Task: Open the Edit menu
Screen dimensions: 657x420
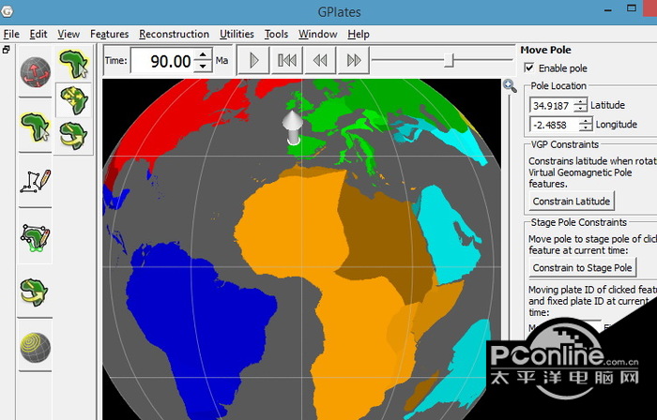Action: point(38,34)
